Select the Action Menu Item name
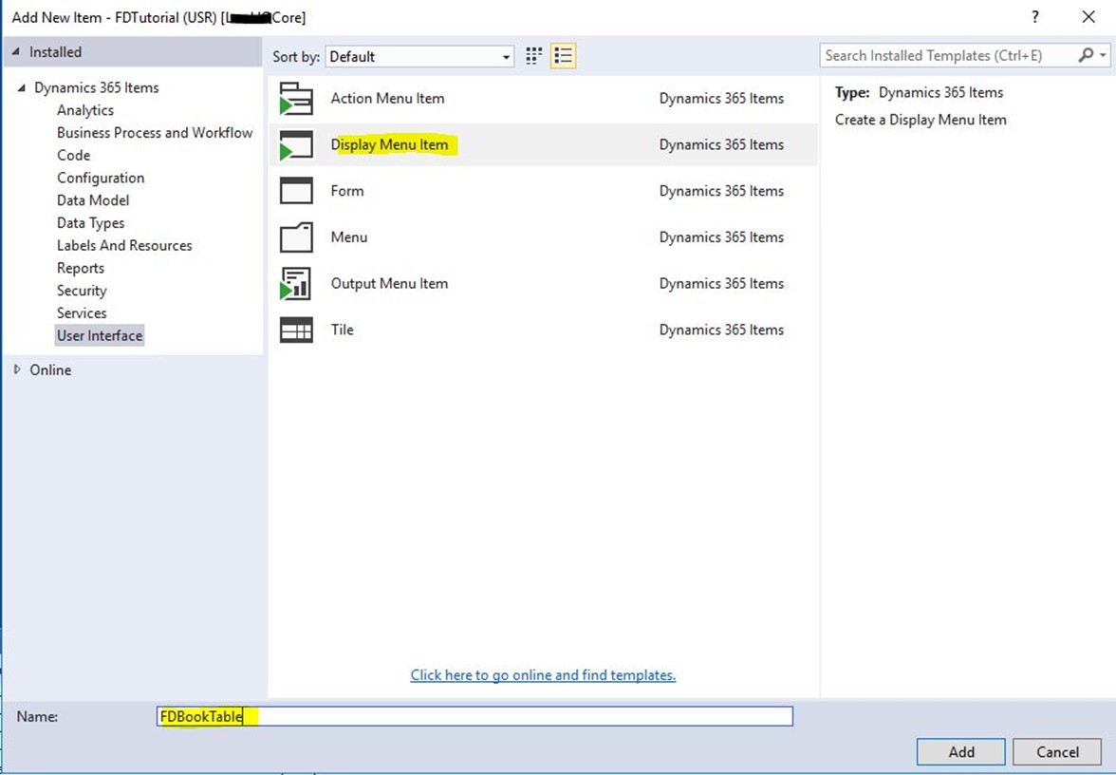Image resolution: width=1116 pixels, height=775 pixels. click(x=387, y=99)
